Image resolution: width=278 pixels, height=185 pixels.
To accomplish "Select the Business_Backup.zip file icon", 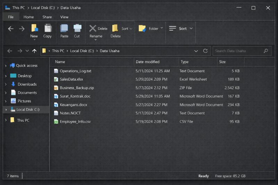I will click(56, 88).
